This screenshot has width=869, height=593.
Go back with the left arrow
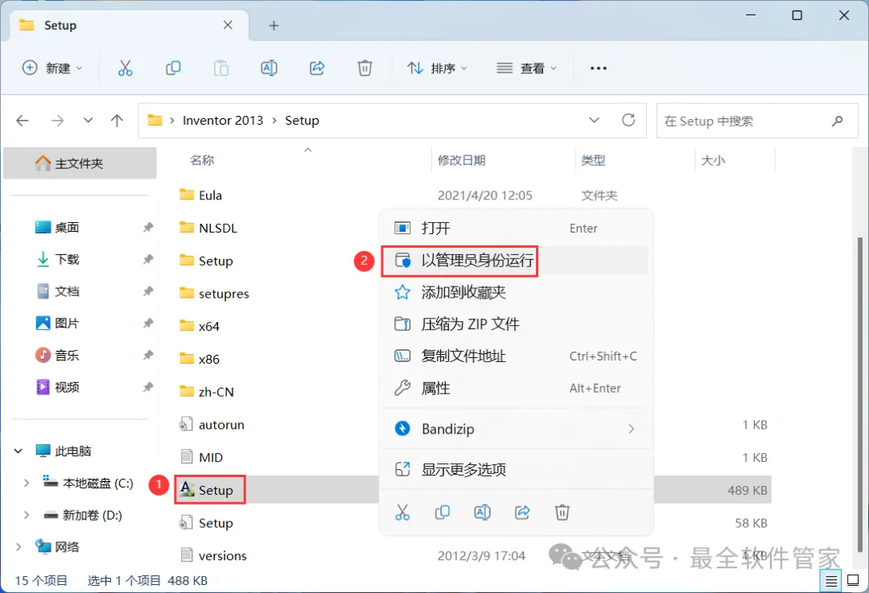point(23,120)
